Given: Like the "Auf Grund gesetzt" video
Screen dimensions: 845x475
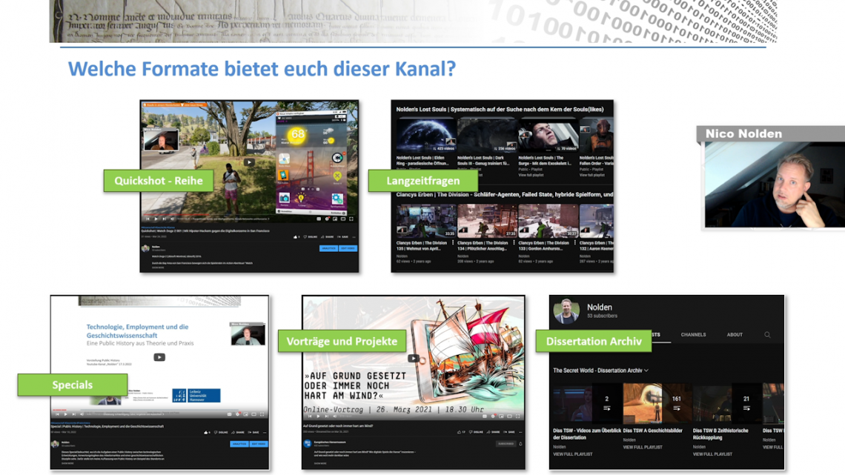Looking at the screenshot, I should pyautogui.click(x=460, y=432).
